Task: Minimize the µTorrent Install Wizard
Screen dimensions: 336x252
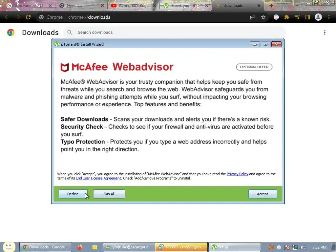Action: pos(255,44)
